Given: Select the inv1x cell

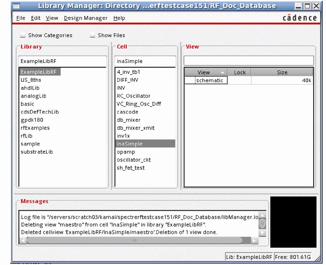Looking at the screenshot, I should [123, 136].
